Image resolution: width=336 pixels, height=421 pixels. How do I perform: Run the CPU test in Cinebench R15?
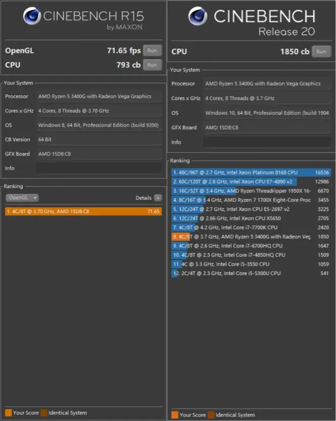pyautogui.click(x=152, y=65)
